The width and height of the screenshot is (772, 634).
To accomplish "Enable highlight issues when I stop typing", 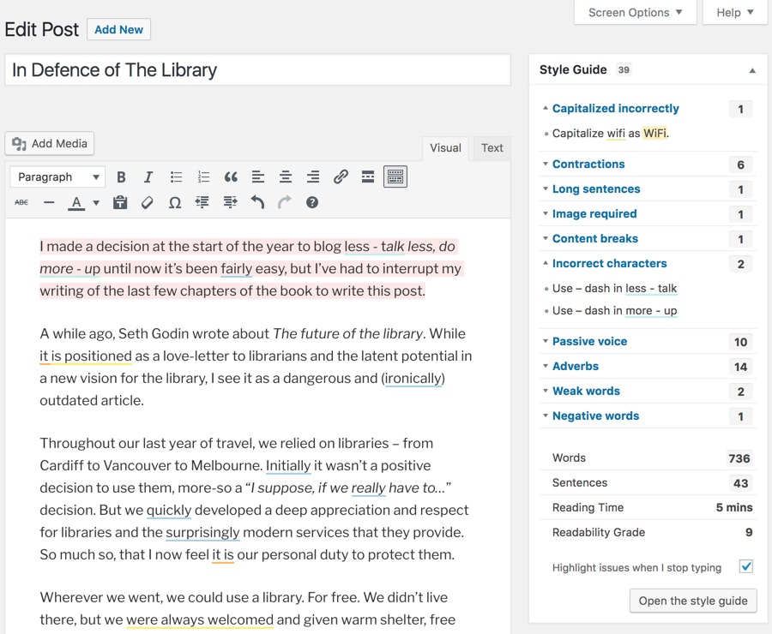I will pyautogui.click(x=745, y=565).
